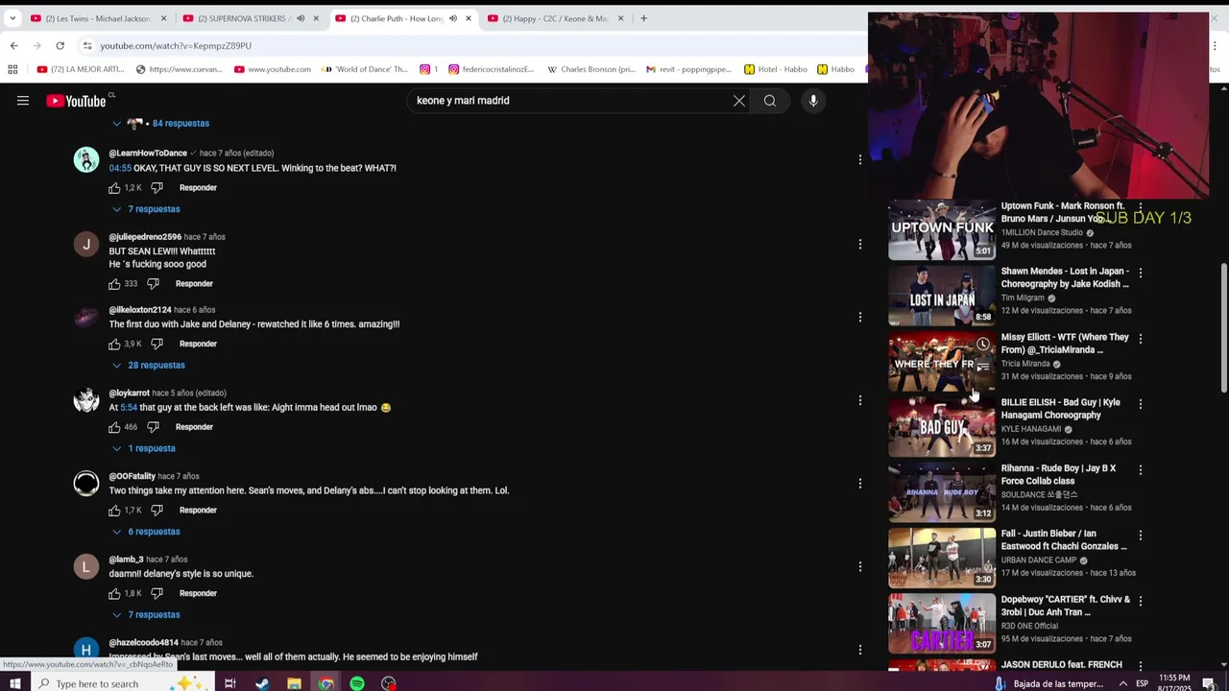The height and width of the screenshot is (691, 1229).
Task: Go back in browser history
Action: click(13, 45)
